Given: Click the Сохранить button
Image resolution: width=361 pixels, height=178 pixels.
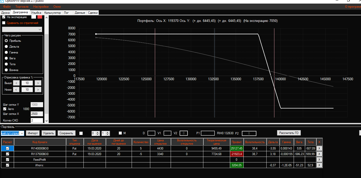Looking at the screenshot, I should tap(67, 133).
